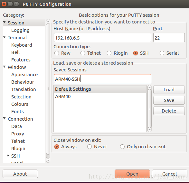Close the PuTTY Configuration window
This screenshot has height=183, width=189.
tap(4, 4)
